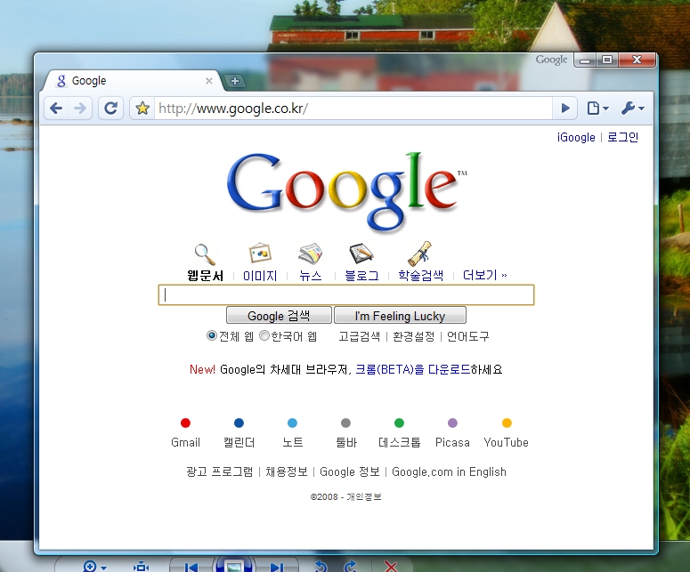Go back with the browser back arrow
This screenshot has width=690, height=572.
(x=56, y=109)
